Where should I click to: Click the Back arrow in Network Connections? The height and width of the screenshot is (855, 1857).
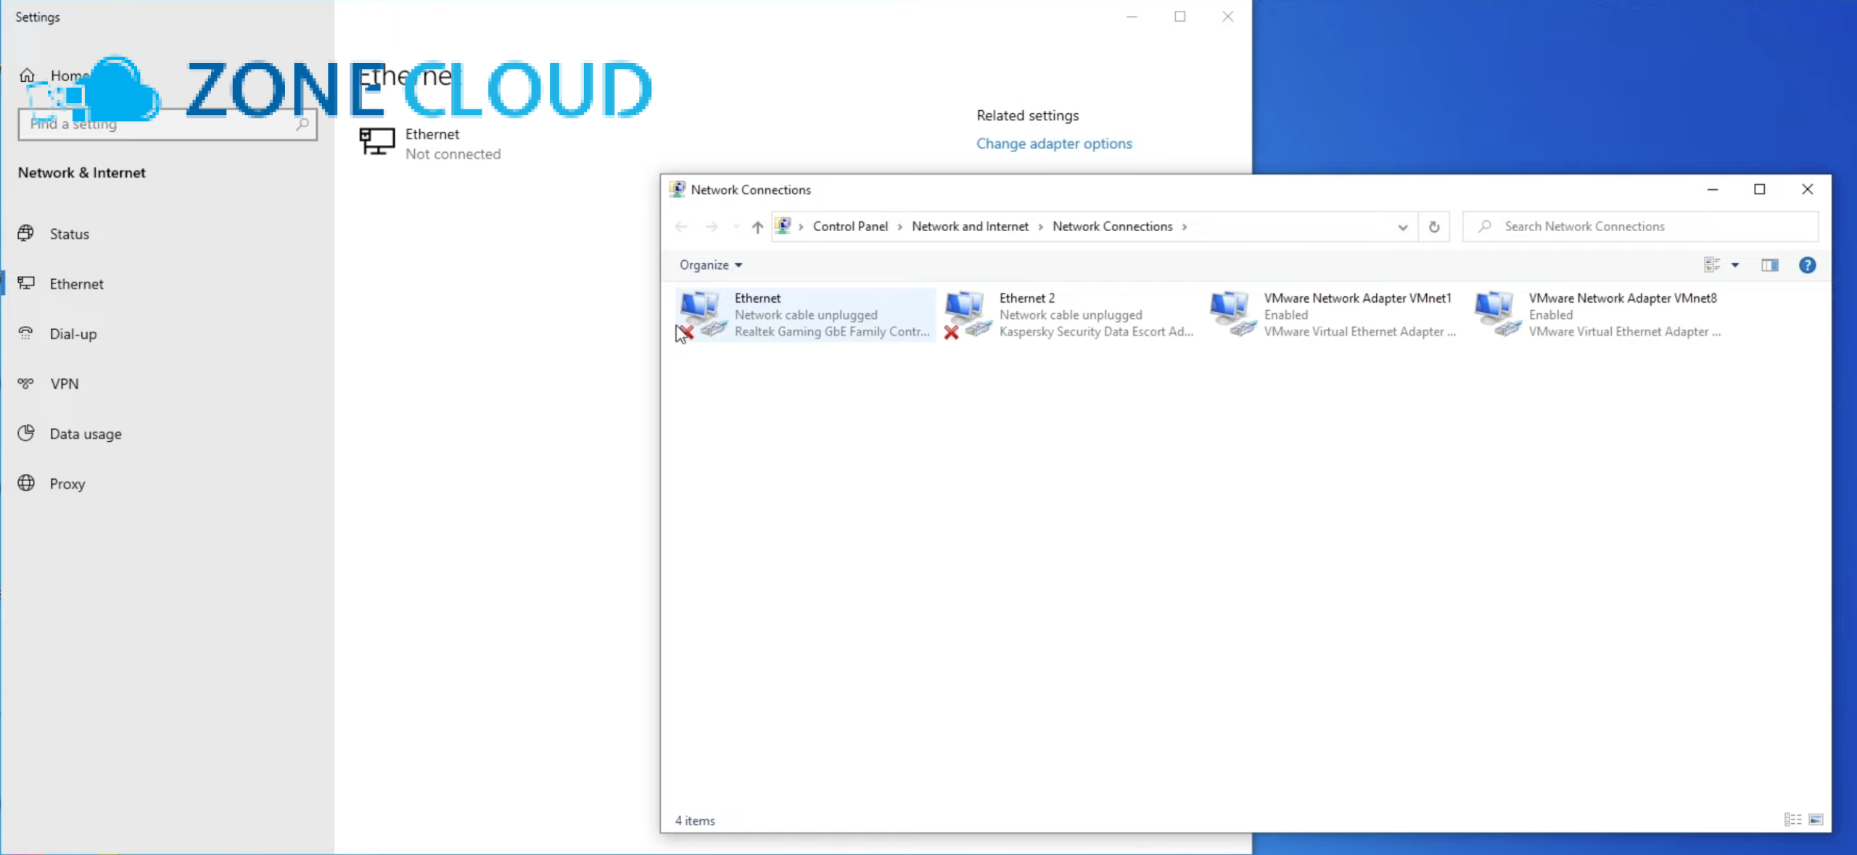pyautogui.click(x=681, y=227)
